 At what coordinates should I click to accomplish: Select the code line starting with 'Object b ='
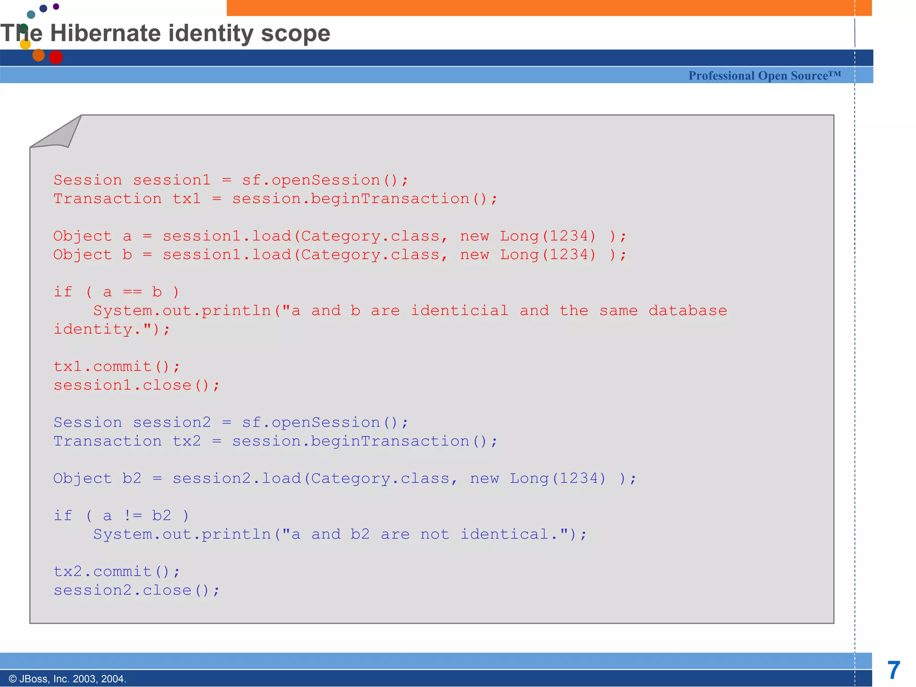click(340, 255)
